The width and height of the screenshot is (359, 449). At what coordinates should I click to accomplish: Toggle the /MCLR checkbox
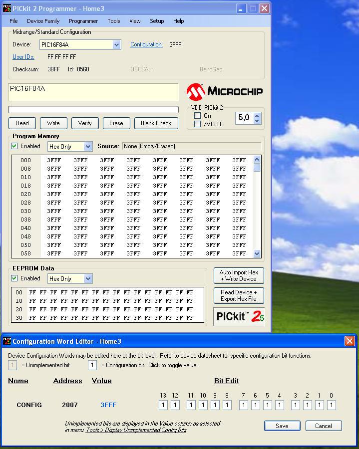tap(197, 124)
